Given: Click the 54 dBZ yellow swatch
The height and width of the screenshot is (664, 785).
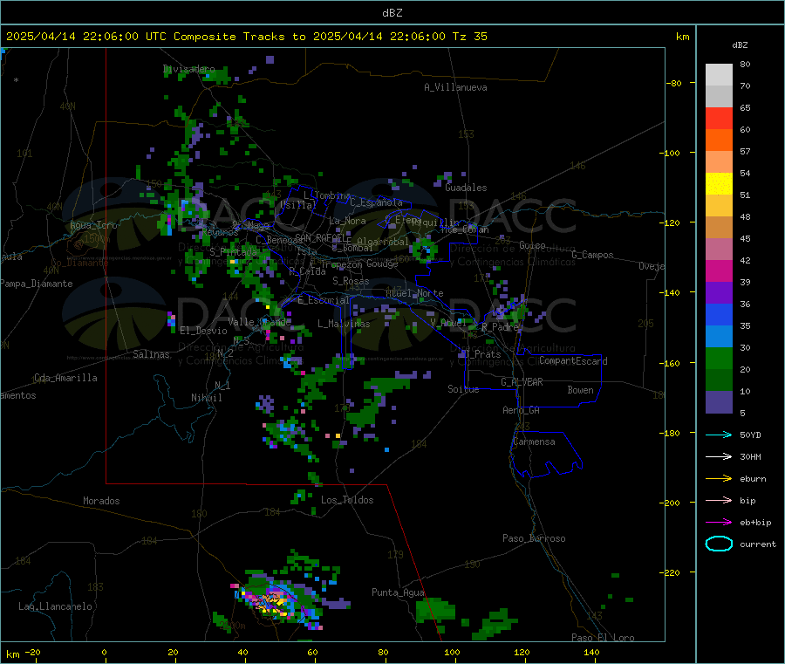Looking at the screenshot, I should coord(719,184).
